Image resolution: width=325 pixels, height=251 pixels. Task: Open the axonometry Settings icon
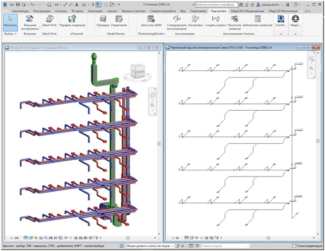(x=195, y=19)
